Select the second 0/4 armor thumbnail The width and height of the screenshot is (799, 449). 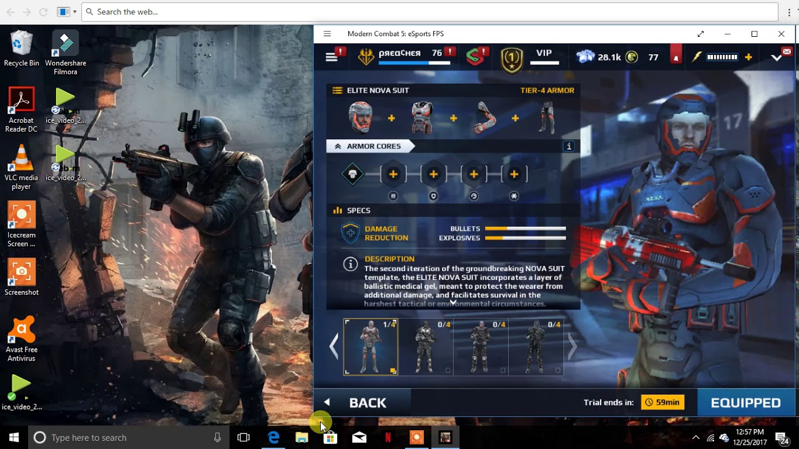pos(481,347)
